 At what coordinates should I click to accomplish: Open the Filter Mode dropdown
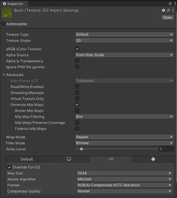[x=125, y=143]
